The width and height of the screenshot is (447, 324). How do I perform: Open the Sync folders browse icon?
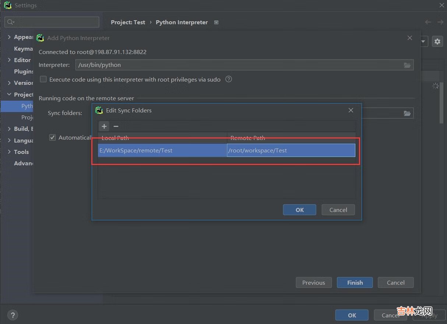tap(407, 113)
